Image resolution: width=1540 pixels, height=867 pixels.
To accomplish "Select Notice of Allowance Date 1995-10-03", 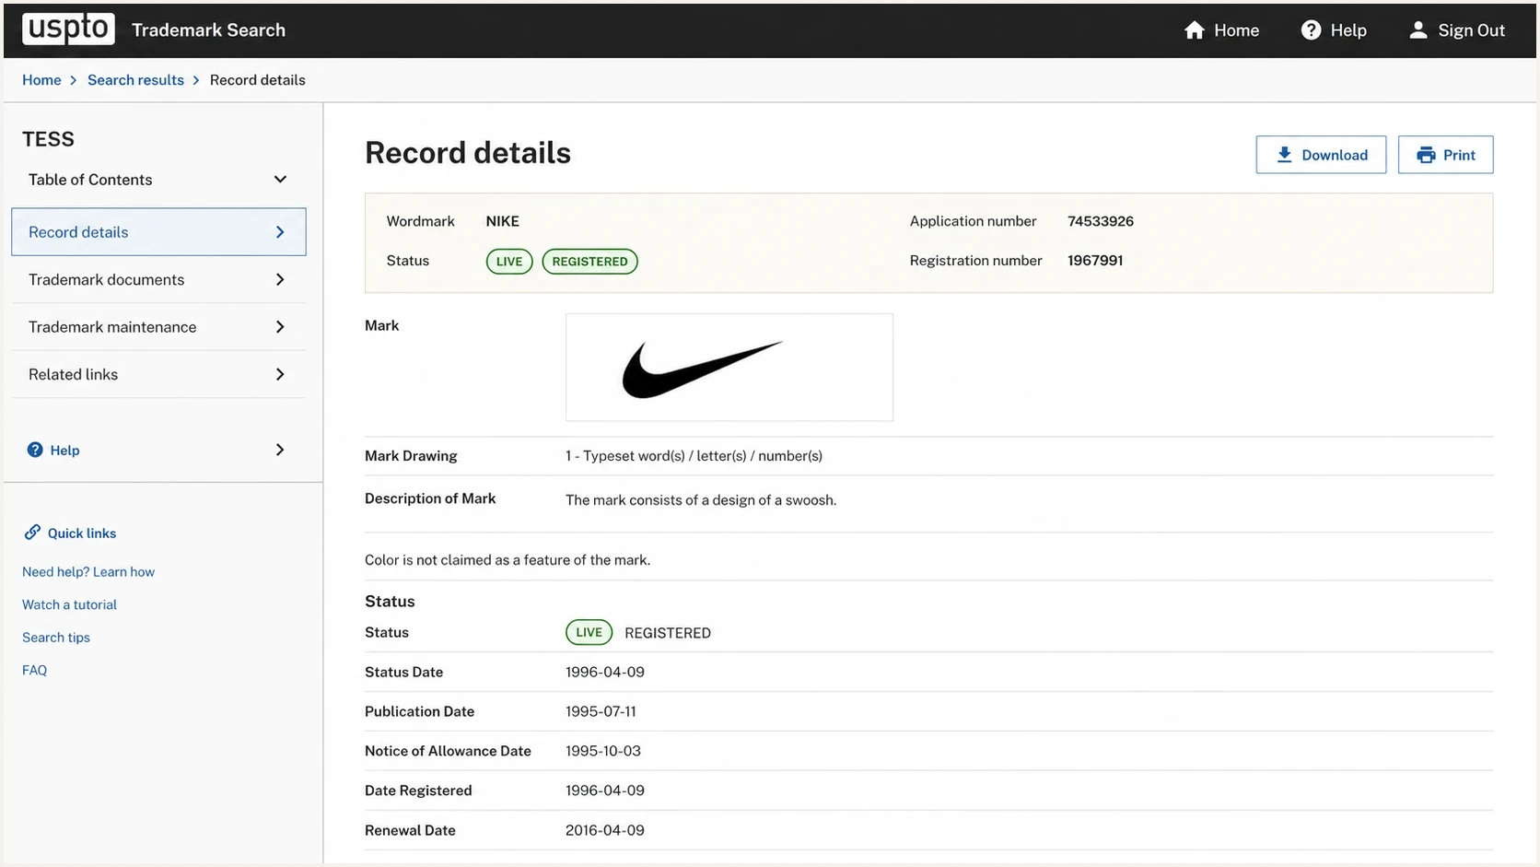I will 603,751.
